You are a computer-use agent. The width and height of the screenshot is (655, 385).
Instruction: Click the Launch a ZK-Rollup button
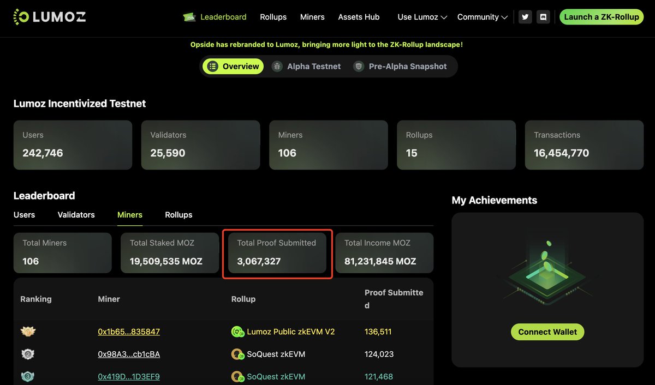[x=602, y=17]
